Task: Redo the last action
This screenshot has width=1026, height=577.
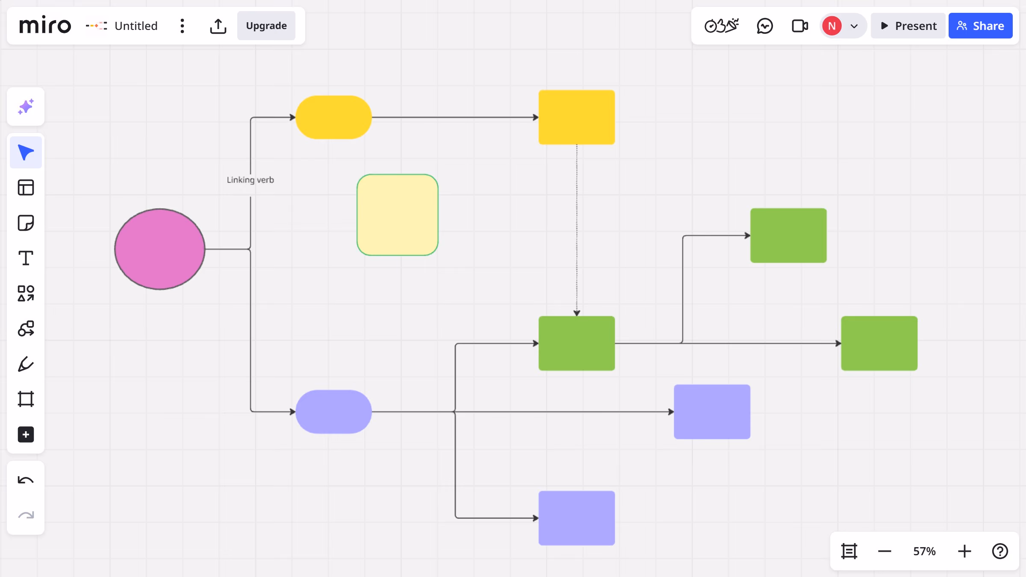Action: [26, 515]
